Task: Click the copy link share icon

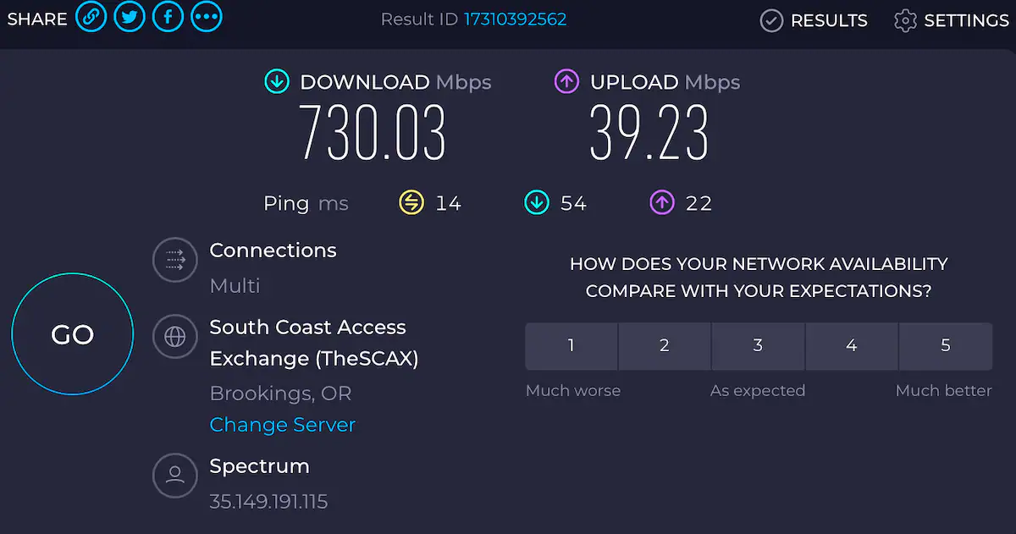Action: click(91, 17)
